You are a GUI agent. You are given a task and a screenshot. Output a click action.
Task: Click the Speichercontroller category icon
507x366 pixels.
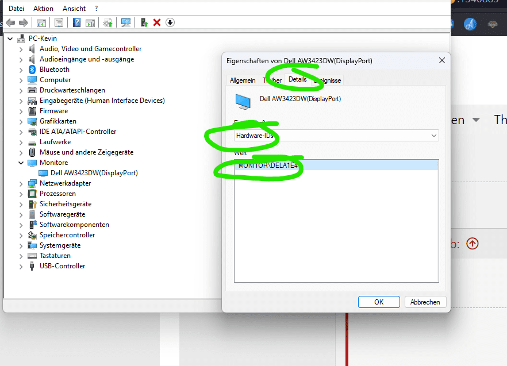[32, 235]
